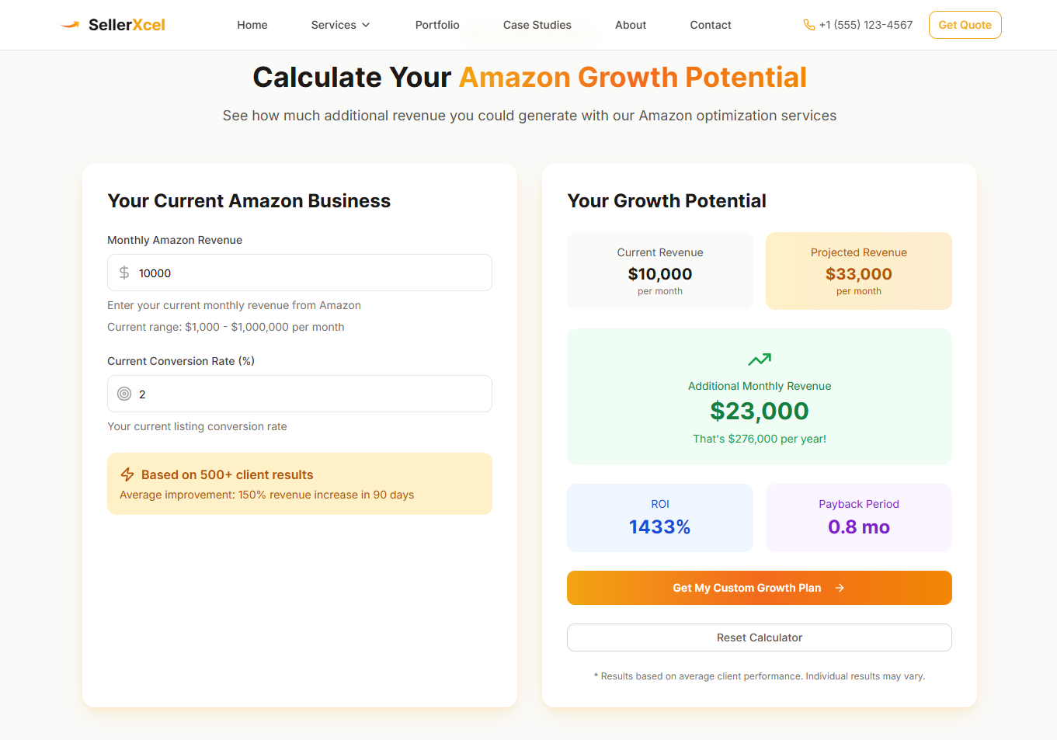This screenshot has width=1057, height=740.
Task: Navigate to the About page
Action: (631, 25)
